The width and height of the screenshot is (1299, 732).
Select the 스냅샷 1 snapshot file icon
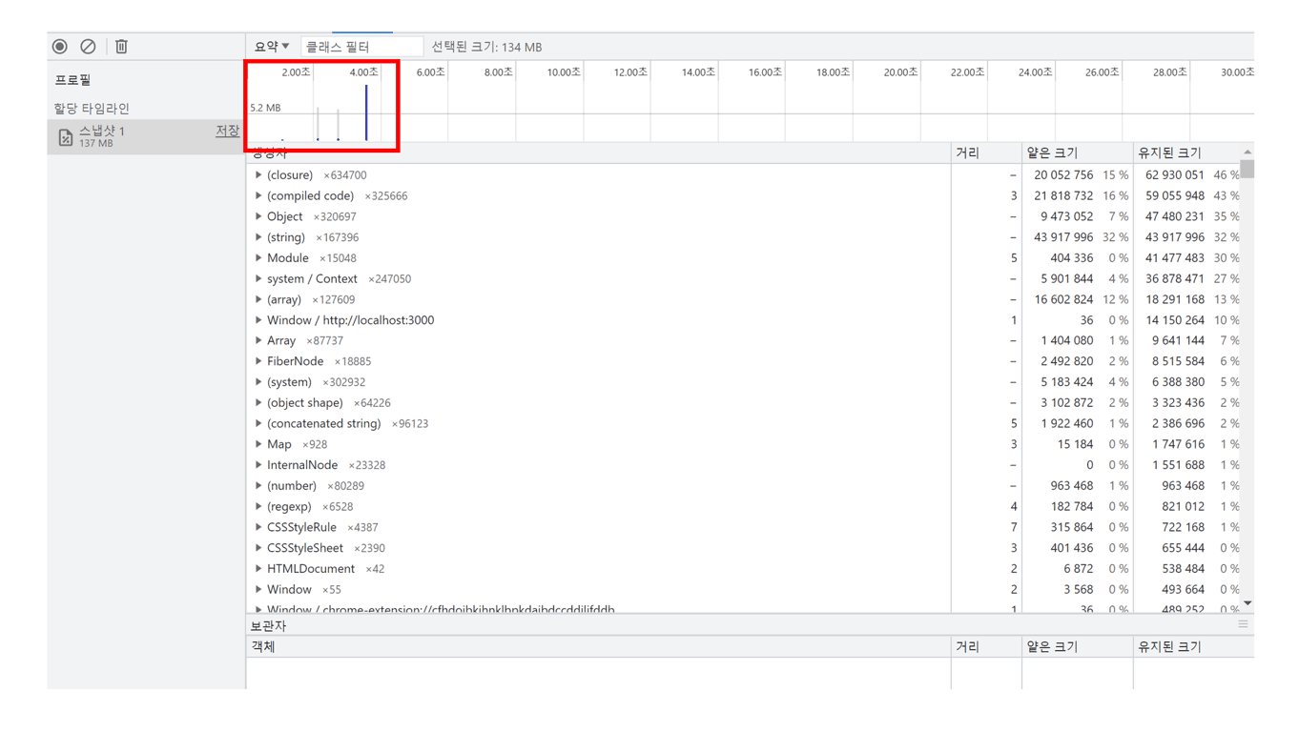point(65,137)
